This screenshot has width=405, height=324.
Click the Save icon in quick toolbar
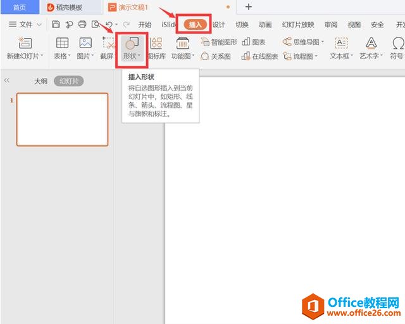coord(56,24)
